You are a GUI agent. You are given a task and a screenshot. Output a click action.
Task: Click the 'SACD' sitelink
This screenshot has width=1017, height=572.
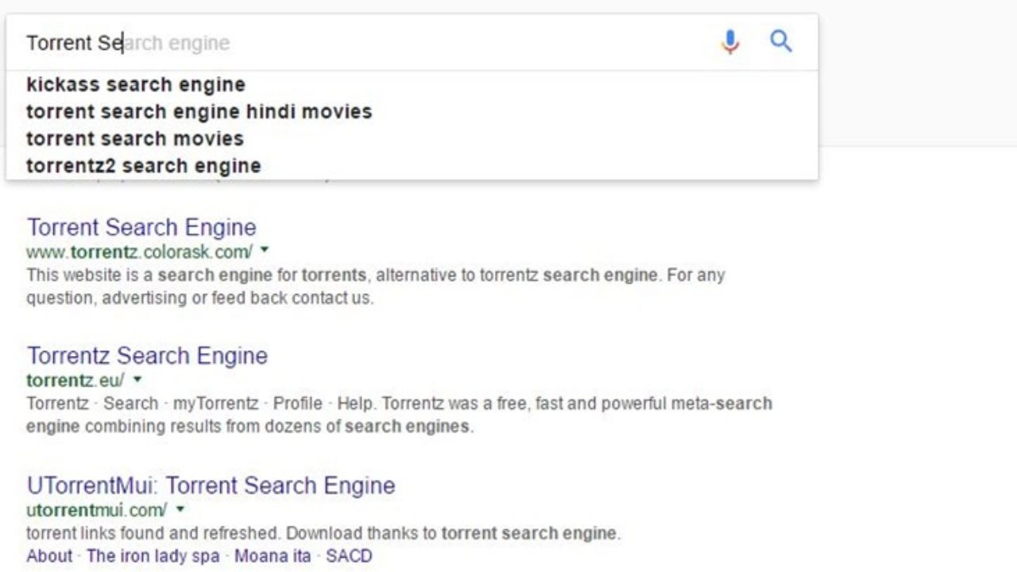(x=349, y=556)
